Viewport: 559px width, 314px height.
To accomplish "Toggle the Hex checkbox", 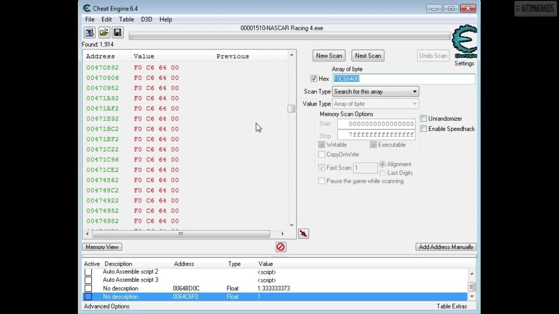I will coord(314,78).
